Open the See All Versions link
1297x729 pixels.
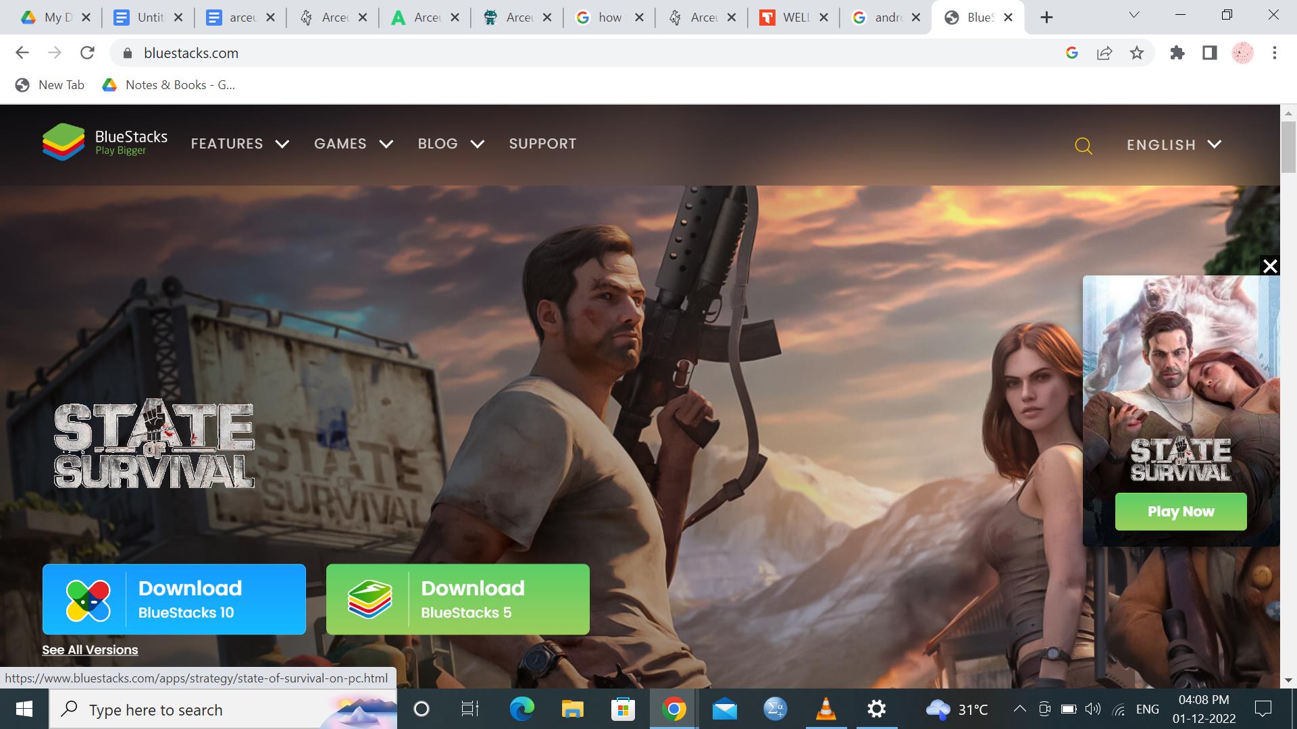pyautogui.click(x=90, y=650)
